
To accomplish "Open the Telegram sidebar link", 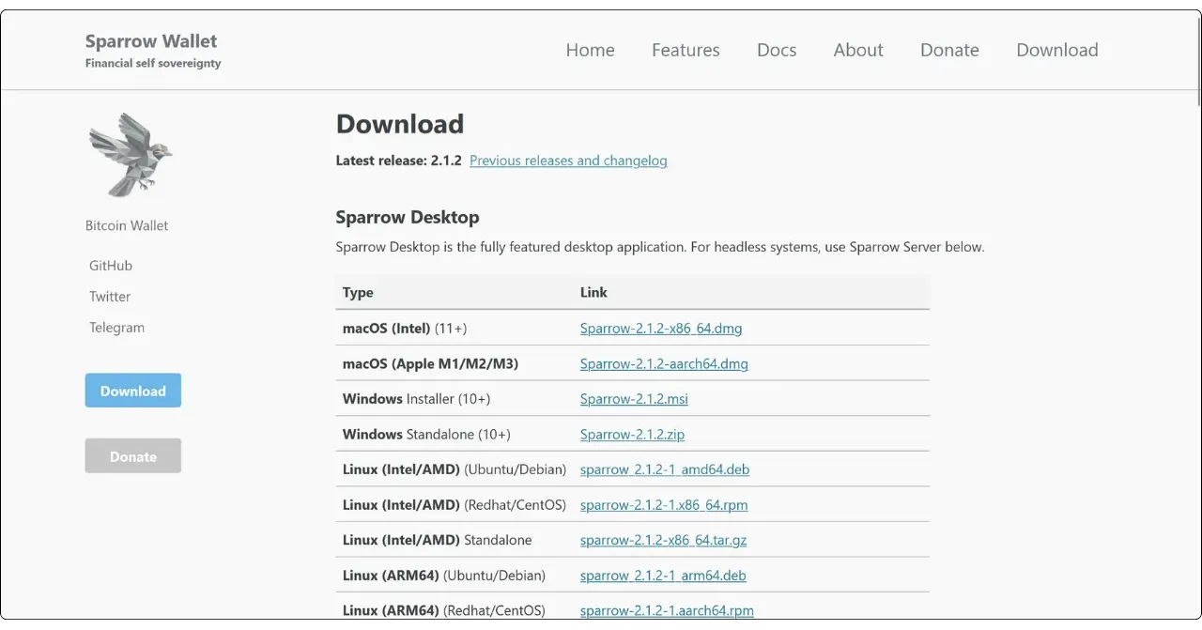I will point(116,328).
